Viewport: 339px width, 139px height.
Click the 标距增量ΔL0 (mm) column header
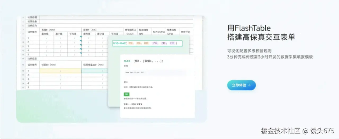pos(93,65)
